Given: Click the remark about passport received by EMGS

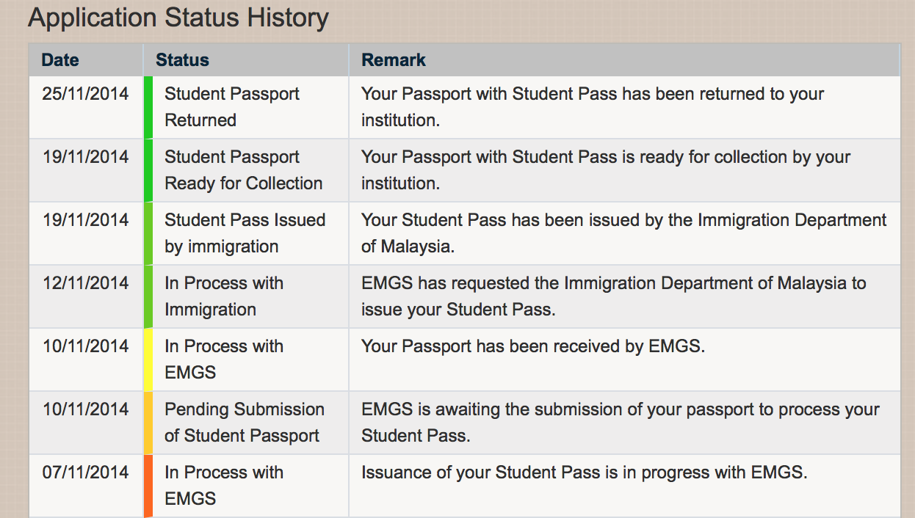Looking at the screenshot, I should (533, 346).
